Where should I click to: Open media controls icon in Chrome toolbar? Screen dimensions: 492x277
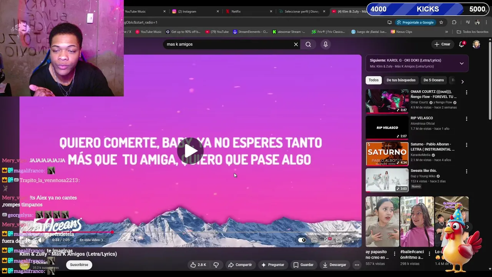point(468,22)
